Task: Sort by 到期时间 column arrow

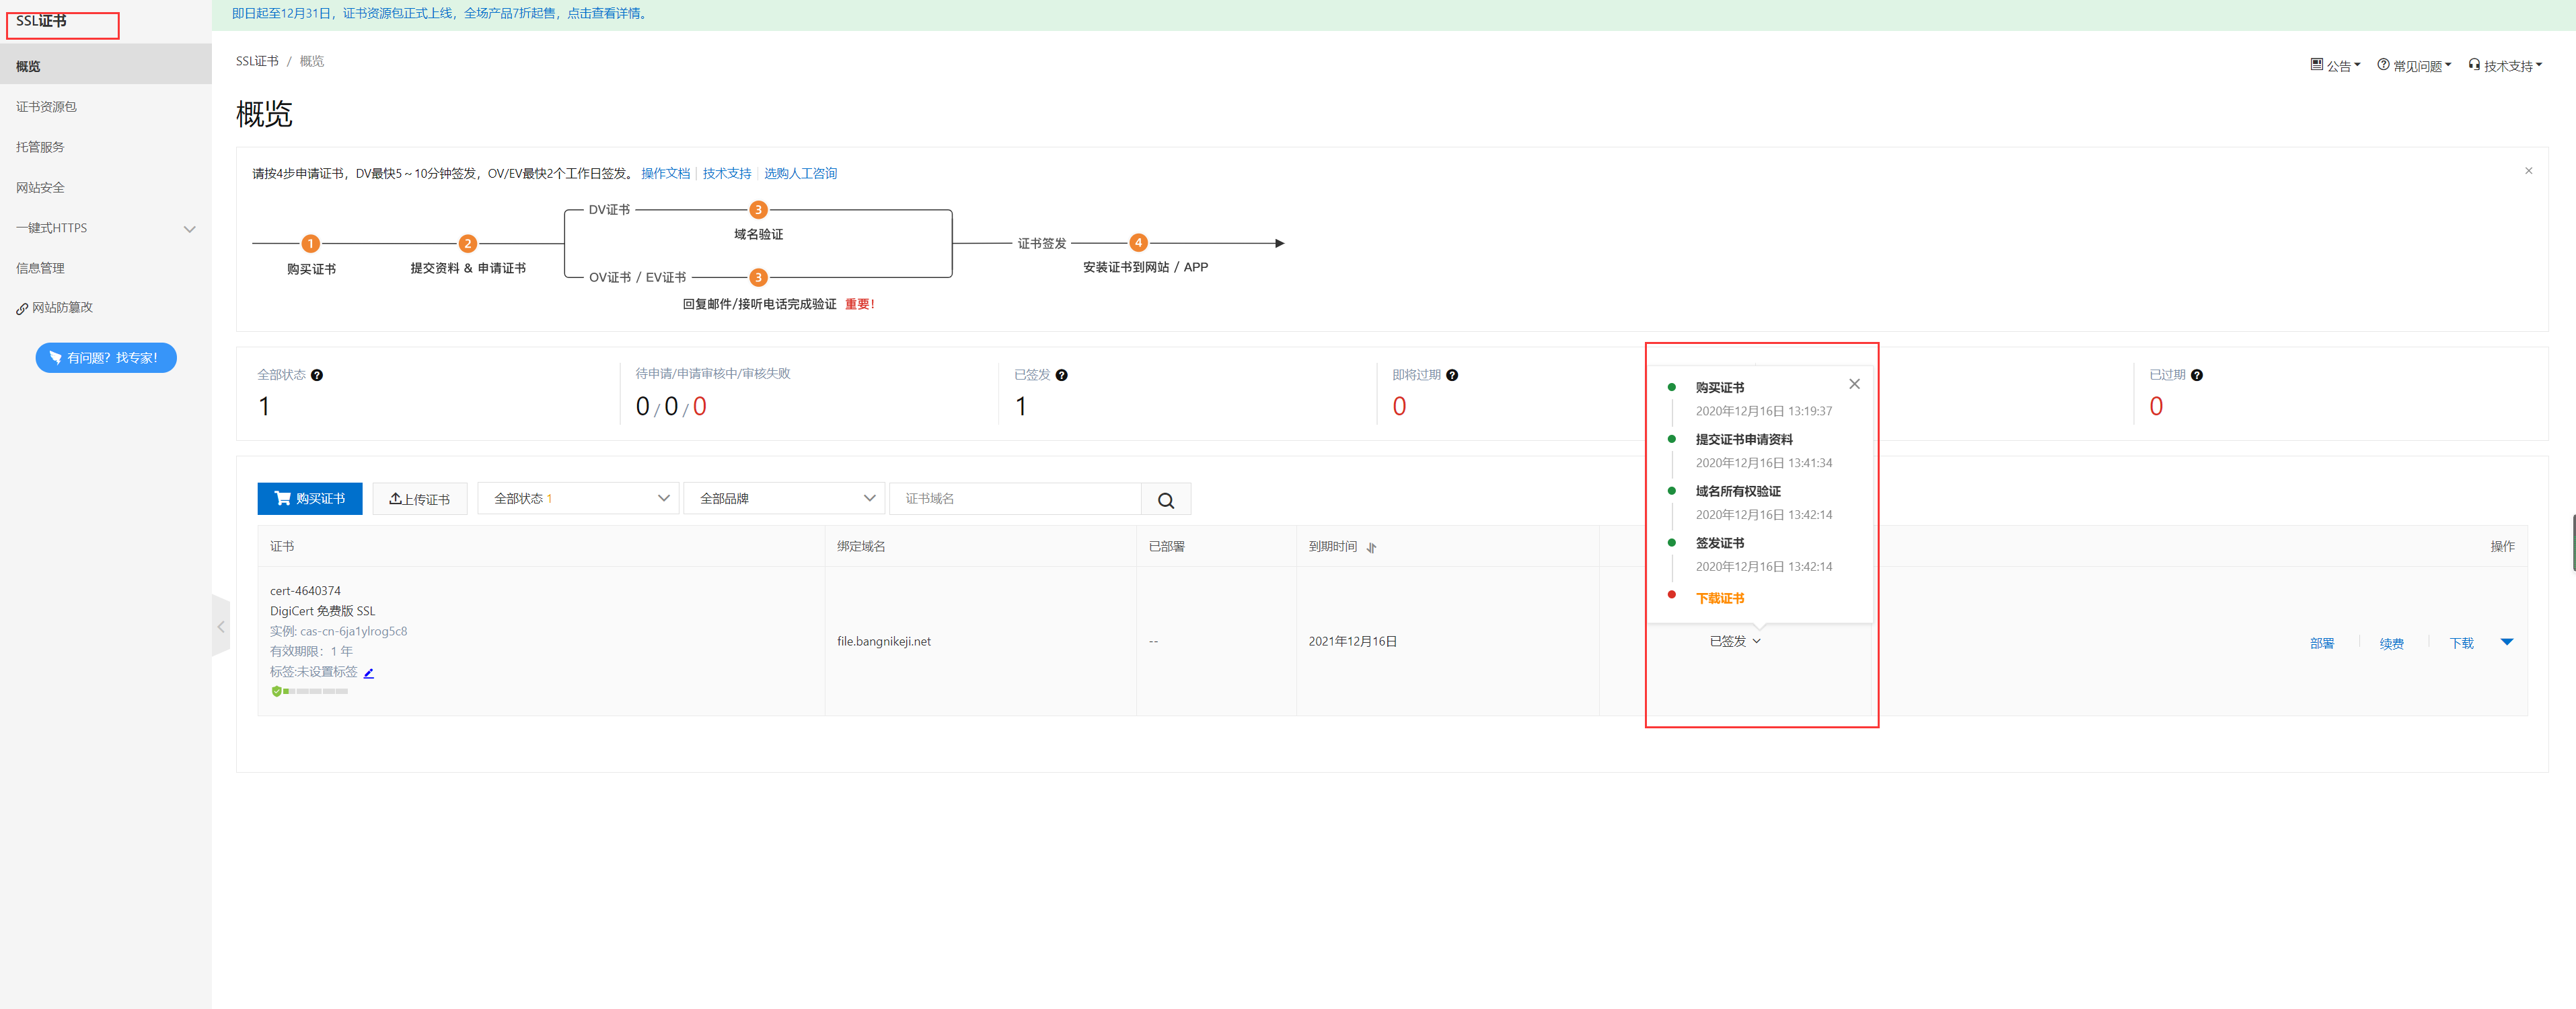Action: tap(1371, 547)
